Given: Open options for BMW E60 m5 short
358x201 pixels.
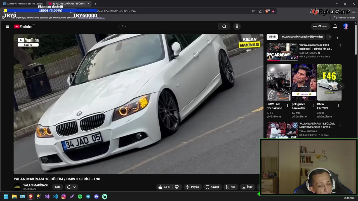Looking at the screenshot, I should (x=288, y=106).
